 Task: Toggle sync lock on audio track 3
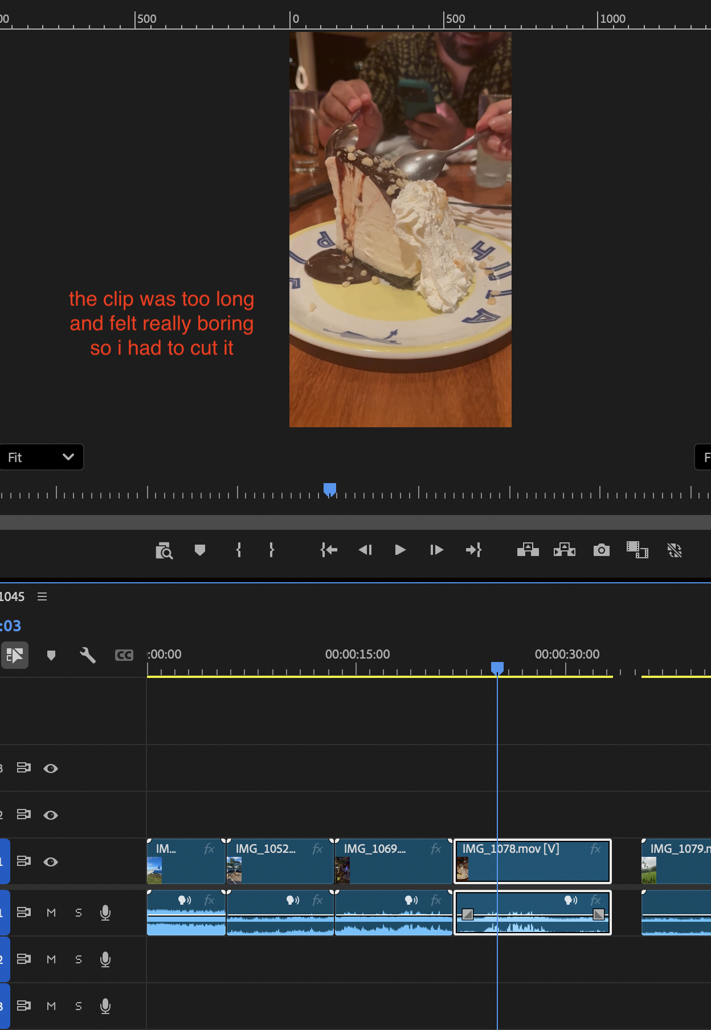tap(23, 1006)
